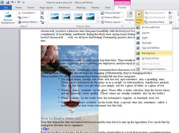
Task: Switch to the View tab
Action: pos(108,8)
